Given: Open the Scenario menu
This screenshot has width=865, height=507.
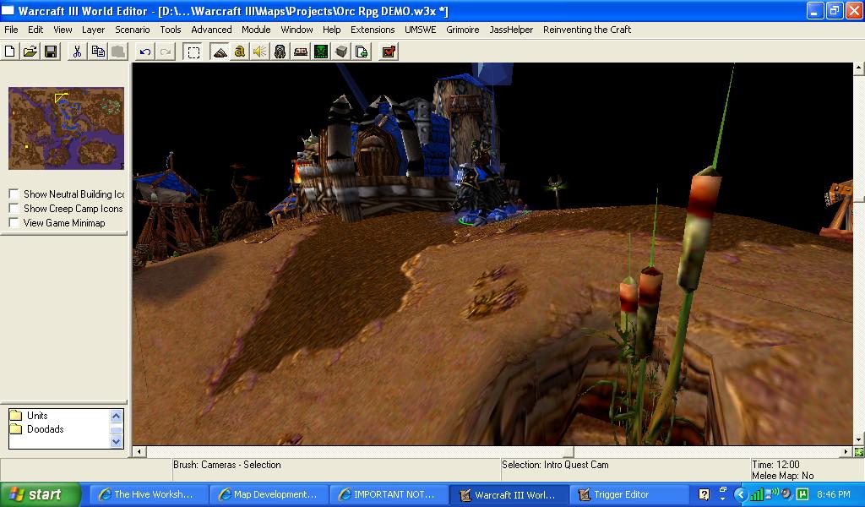Looking at the screenshot, I should [133, 30].
